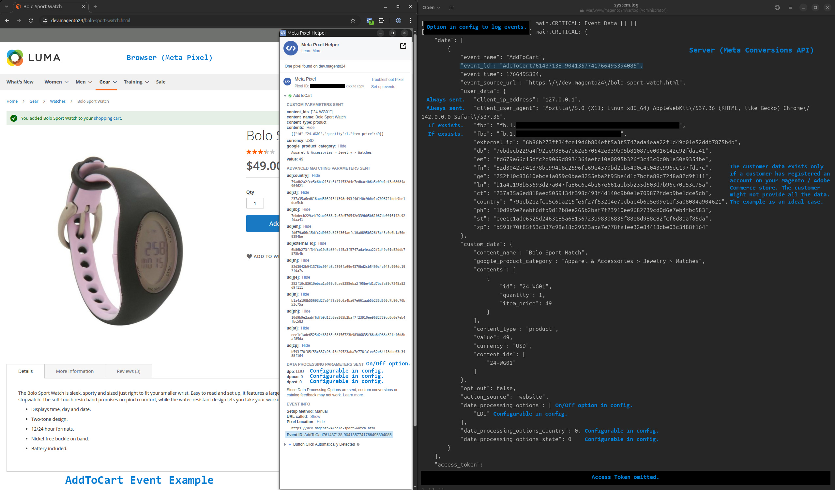Hide the google_product_category parameter value
This screenshot has width=835, height=490.
(x=342, y=146)
